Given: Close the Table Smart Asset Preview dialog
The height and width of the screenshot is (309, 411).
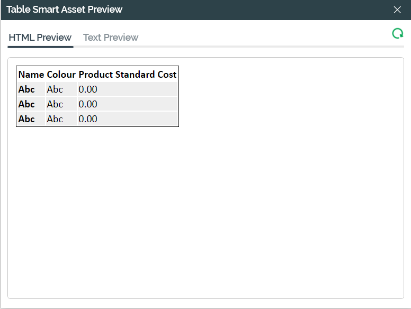Looking at the screenshot, I should [397, 10].
